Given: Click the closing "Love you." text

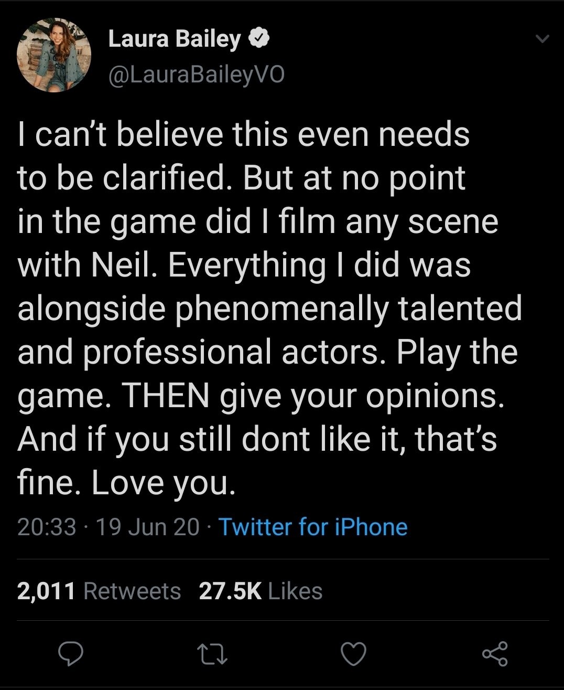Looking at the screenshot, I should [161, 483].
